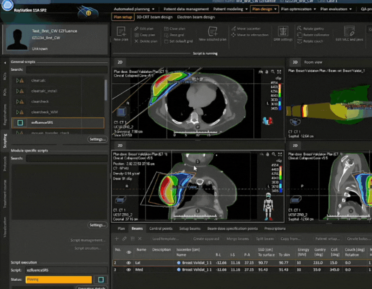The image size is (372, 289).
Task: Switch to Room view tab
Action: pyautogui.click(x=313, y=62)
